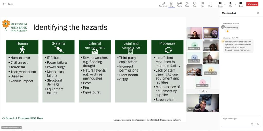Open the People participants list

pos(179,3)
